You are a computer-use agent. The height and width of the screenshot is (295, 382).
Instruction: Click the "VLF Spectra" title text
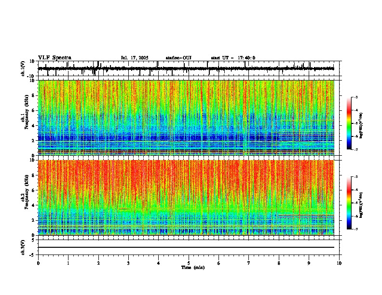55,58
